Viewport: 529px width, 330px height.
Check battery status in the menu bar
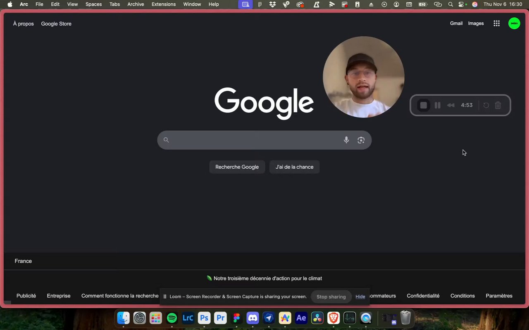coord(423,4)
